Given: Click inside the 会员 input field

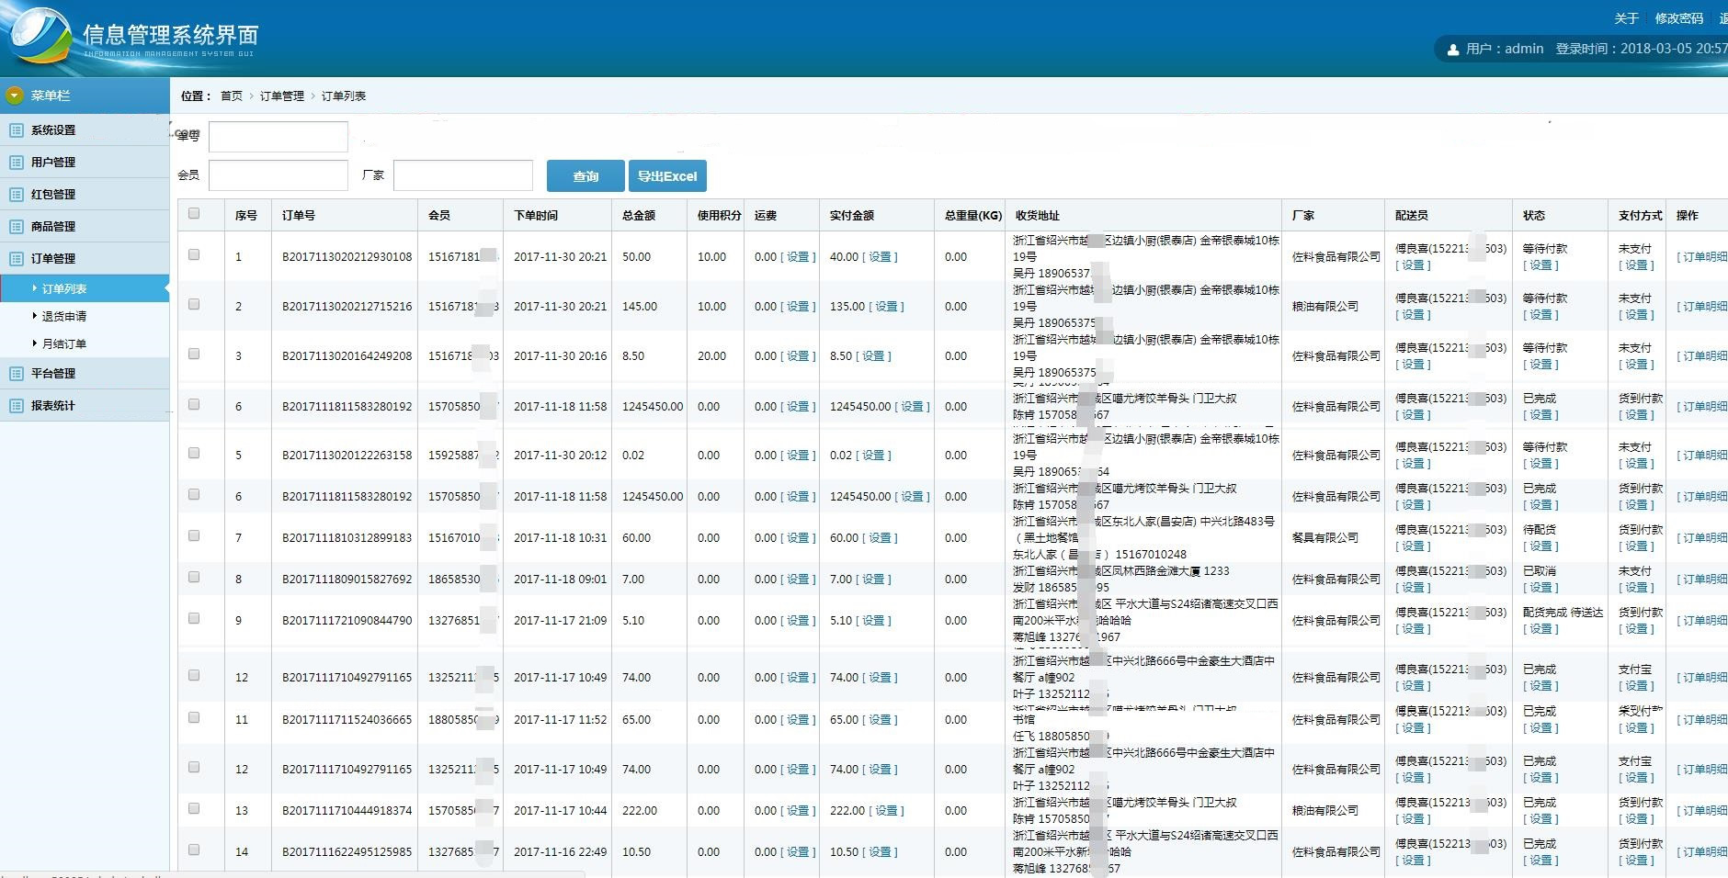Looking at the screenshot, I should [x=279, y=174].
